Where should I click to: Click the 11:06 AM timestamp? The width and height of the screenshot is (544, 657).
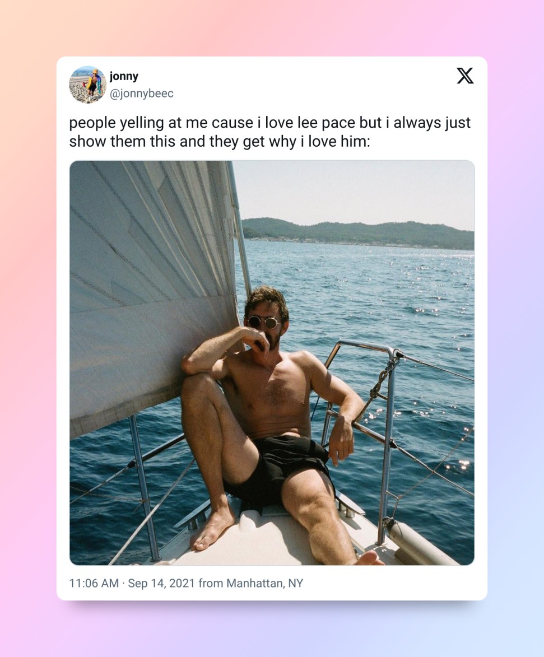[94, 583]
